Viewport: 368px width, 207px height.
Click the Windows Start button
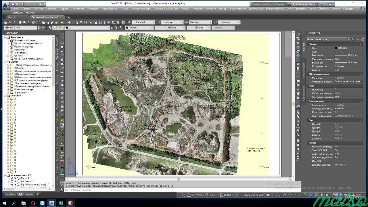[x=5, y=203]
